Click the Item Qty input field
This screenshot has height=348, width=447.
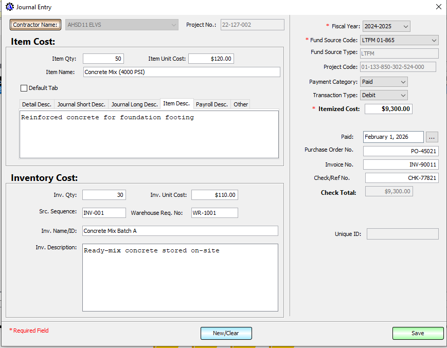pyautogui.click(x=103, y=59)
